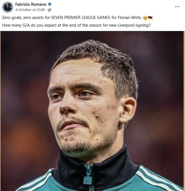
Task: Click the globe public-audience icon
Action: tap(49, 10)
